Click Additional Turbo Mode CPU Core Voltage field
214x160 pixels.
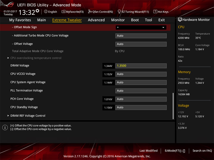click(141, 36)
